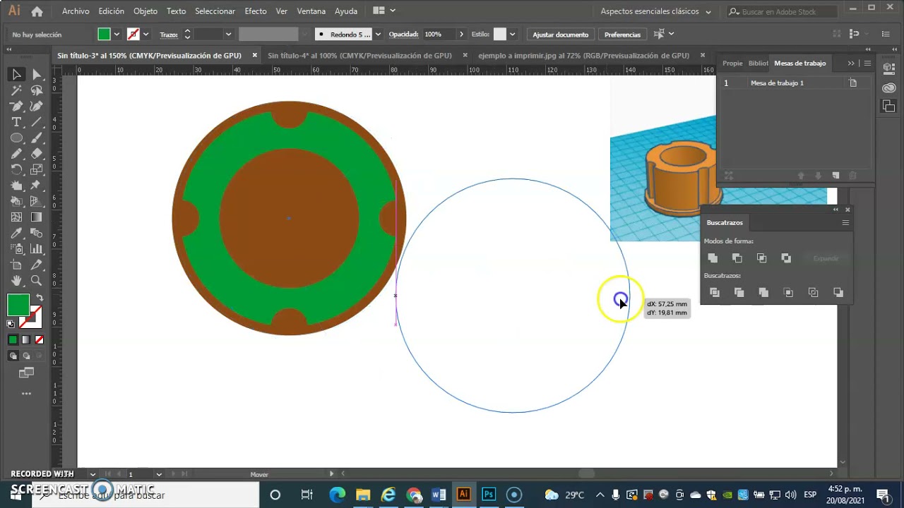Viewport: 904px width, 508px height.
Task: Click the Divide pathfinder icon
Action: [715, 292]
